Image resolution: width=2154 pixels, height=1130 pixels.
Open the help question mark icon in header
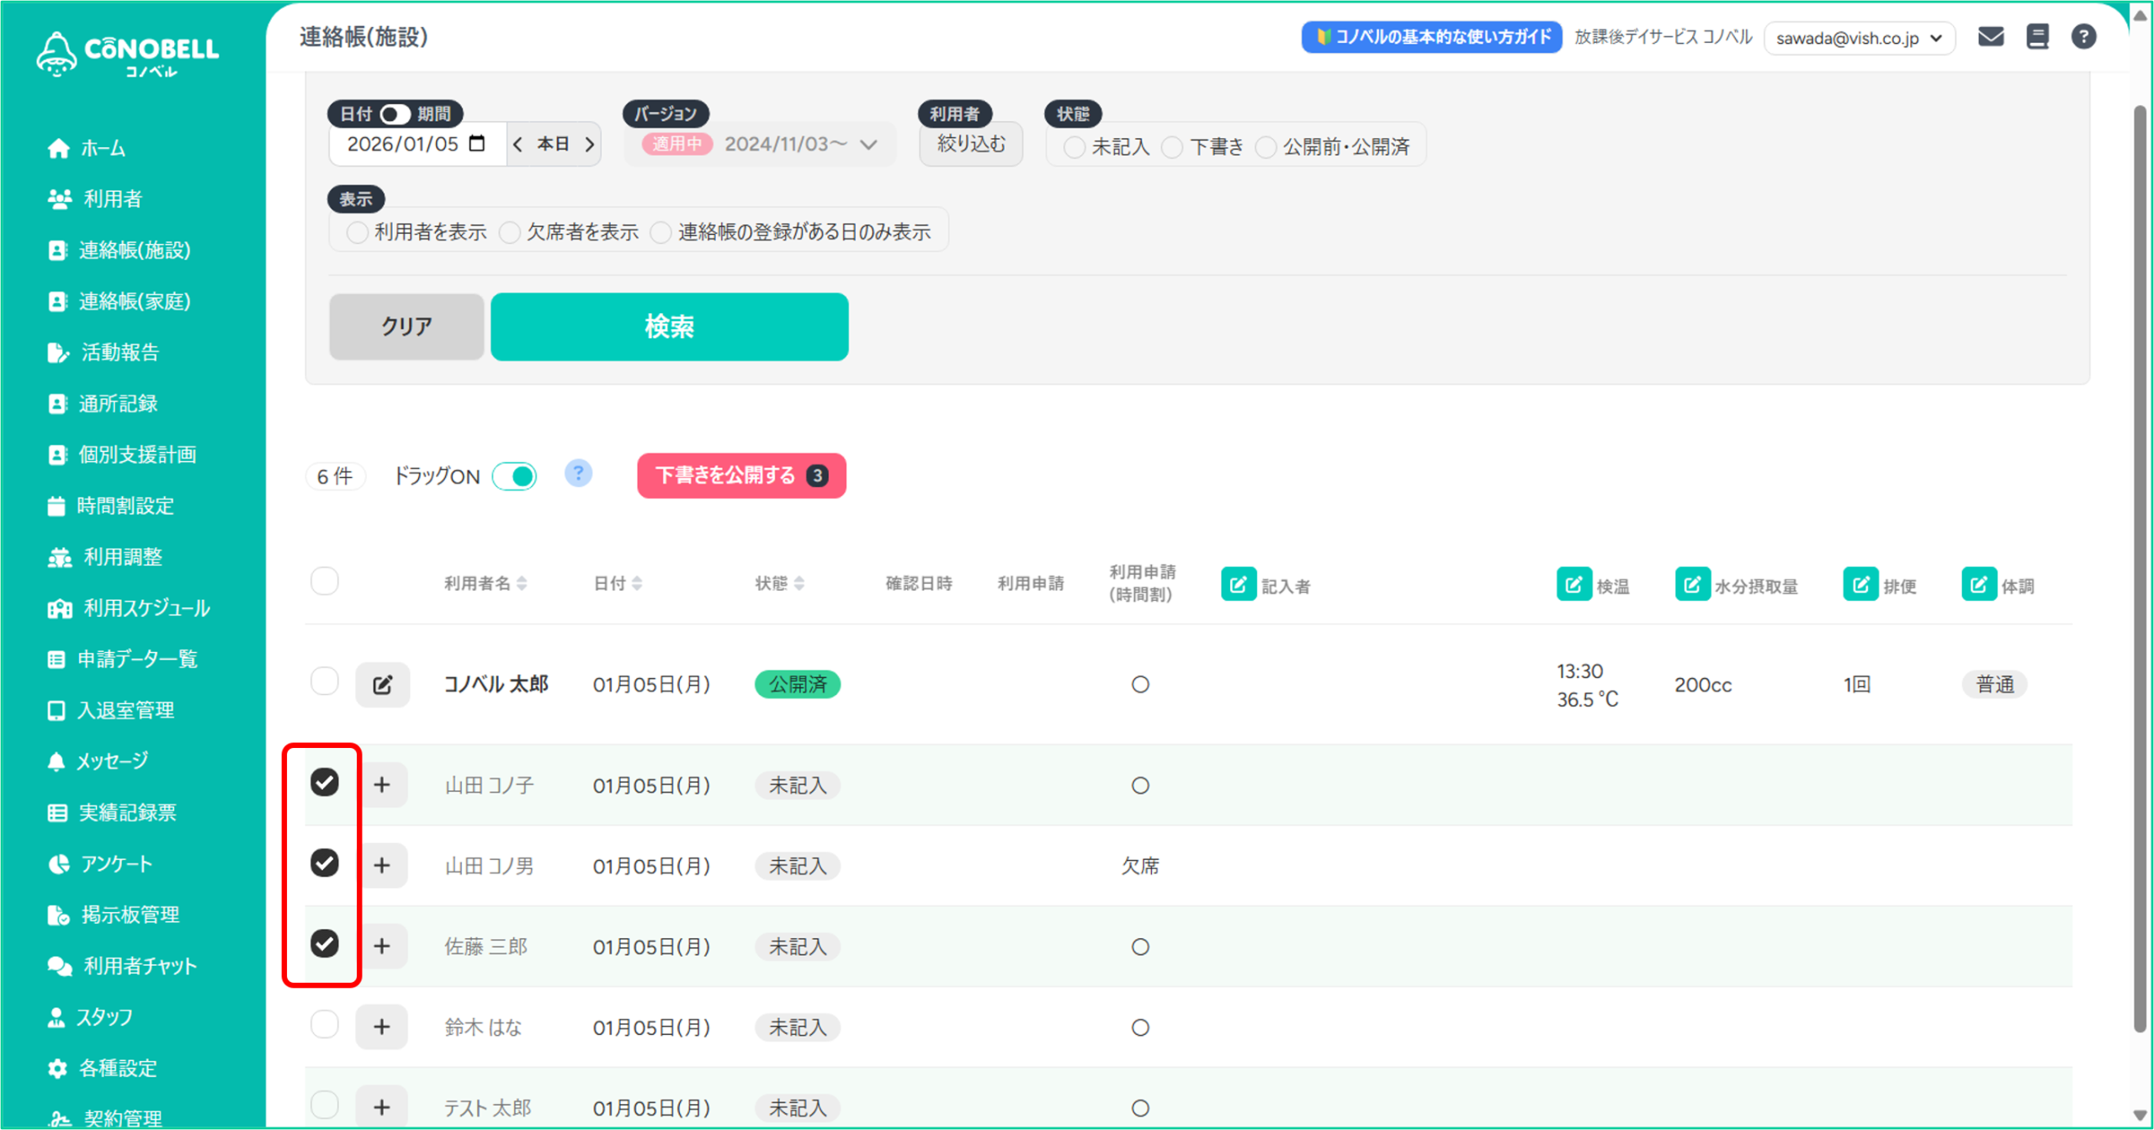click(2082, 37)
